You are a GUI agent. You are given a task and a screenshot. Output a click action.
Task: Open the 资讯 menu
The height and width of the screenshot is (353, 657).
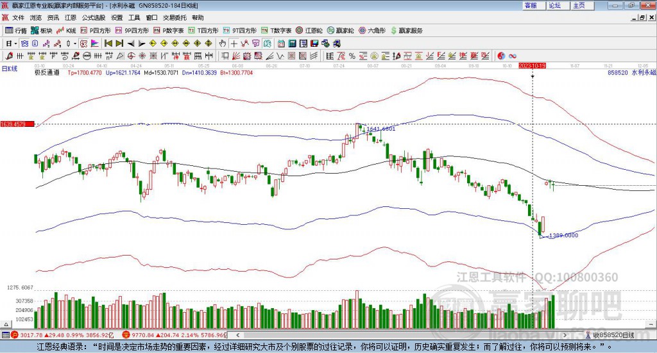coord(53,17)
